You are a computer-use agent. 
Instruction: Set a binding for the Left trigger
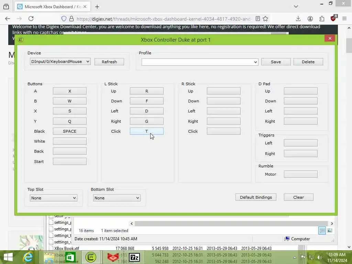tap(300, 143)
